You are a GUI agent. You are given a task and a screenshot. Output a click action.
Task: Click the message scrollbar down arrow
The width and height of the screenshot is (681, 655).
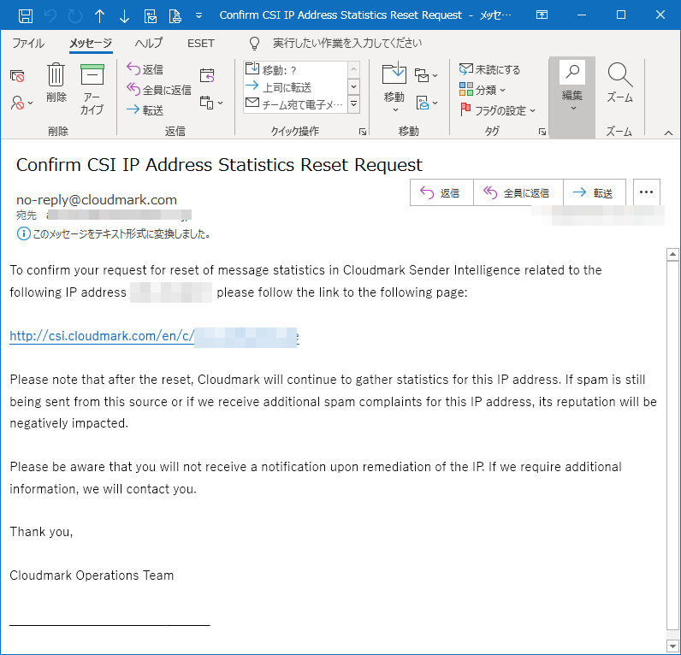672,646
